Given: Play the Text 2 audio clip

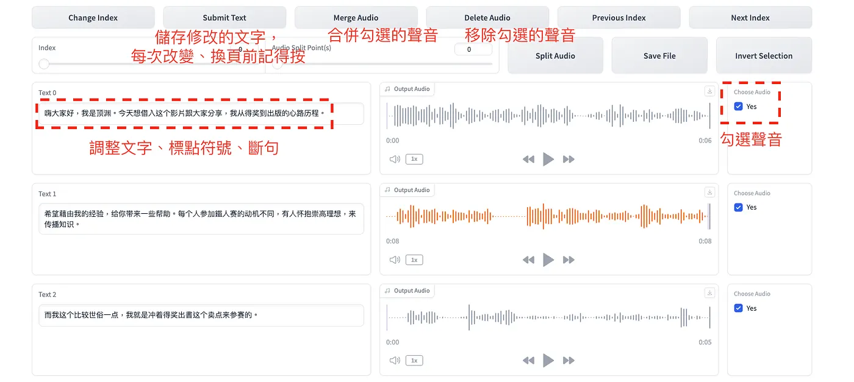Looking at the screenshot, I should [x=548, y=360].
